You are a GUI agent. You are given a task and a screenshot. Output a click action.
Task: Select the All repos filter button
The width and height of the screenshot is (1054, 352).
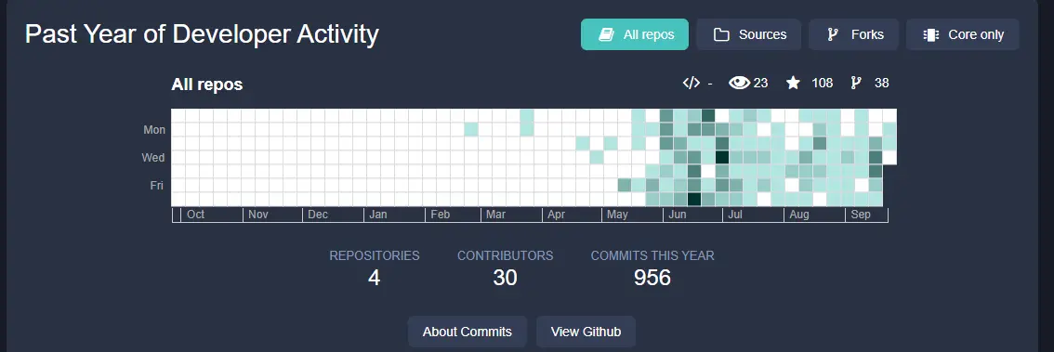(635, 34)
